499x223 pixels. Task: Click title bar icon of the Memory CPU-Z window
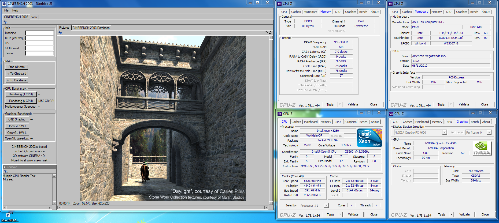point(280,4)
